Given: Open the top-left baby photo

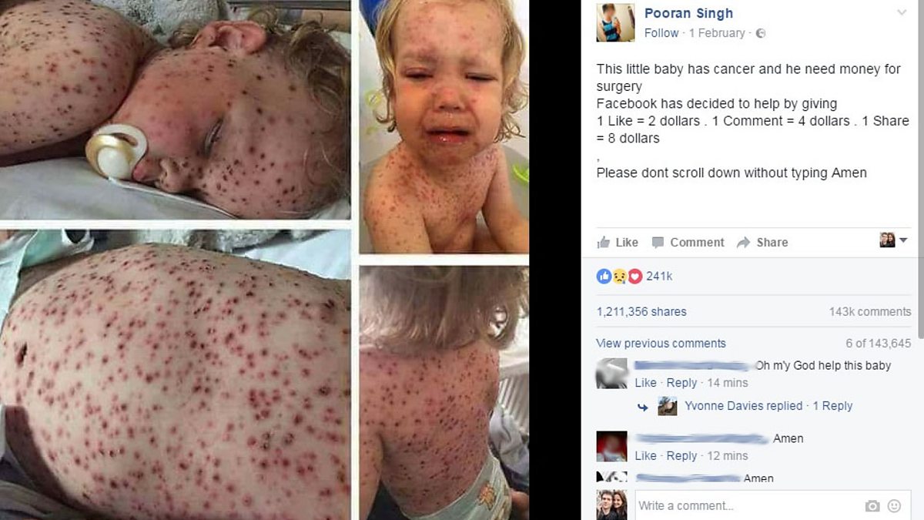Looking at the screenshot, I should (x=175, y=109).
